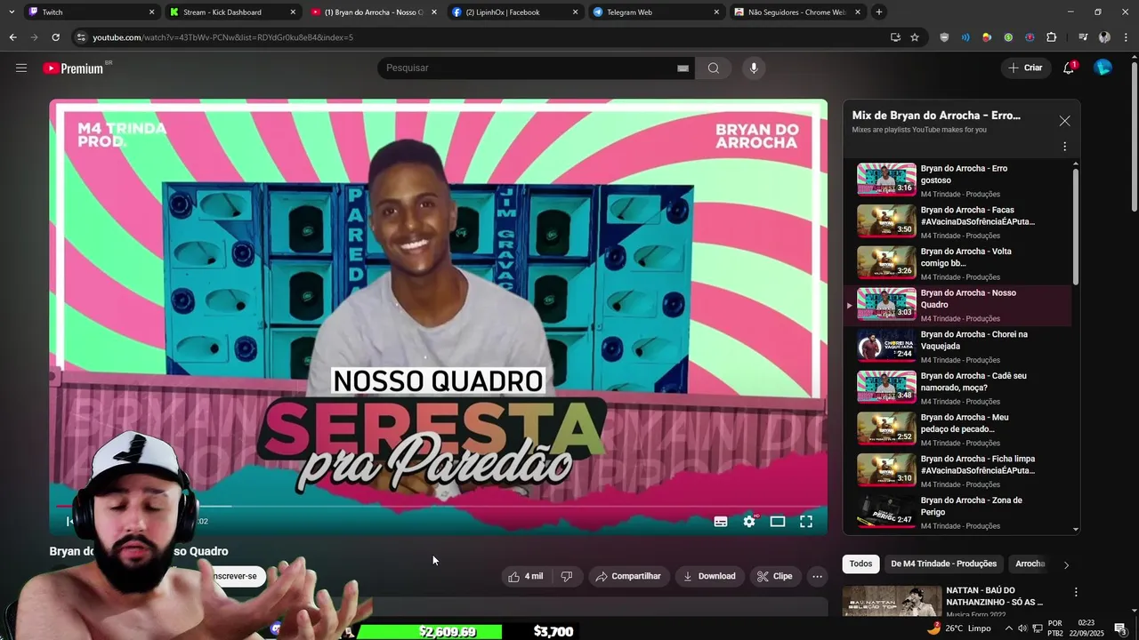Open more actions ellipsis beside Clipe
Viewport: 1139px width, 640px height.
(817, 576)
